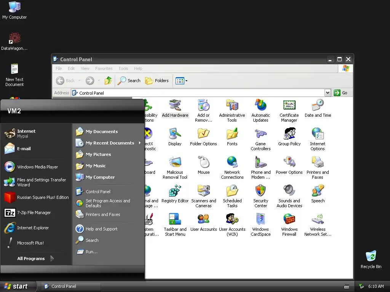Click the Address bar field

click(x=198, y=93)
